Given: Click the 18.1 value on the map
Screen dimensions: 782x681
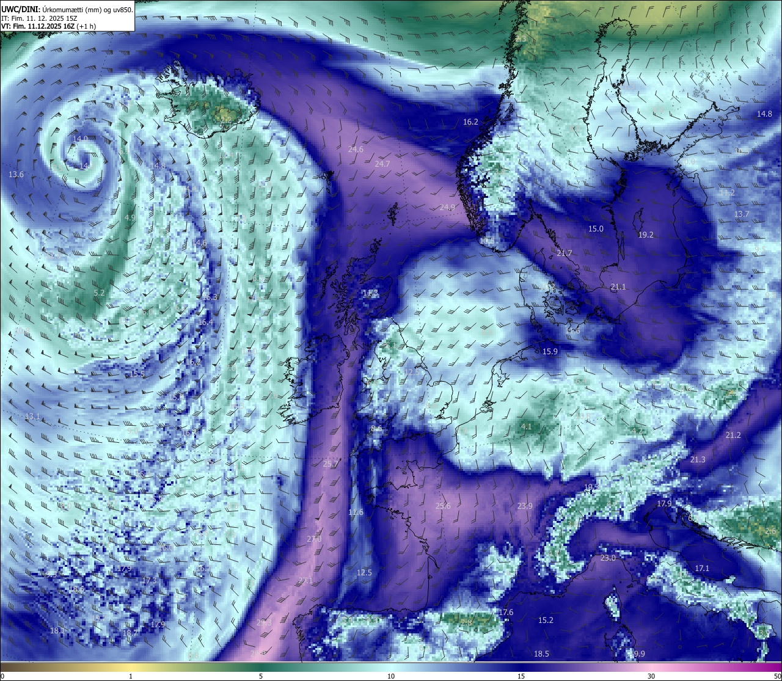Looking at the screenshot, I should pos(57,630).
